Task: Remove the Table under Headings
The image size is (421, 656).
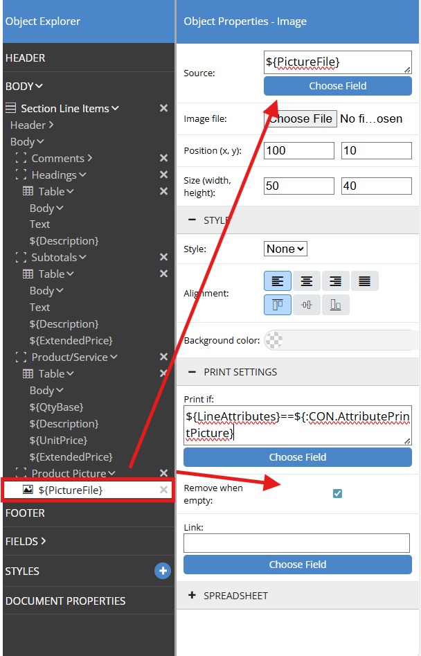Action: tap(164, 191)
